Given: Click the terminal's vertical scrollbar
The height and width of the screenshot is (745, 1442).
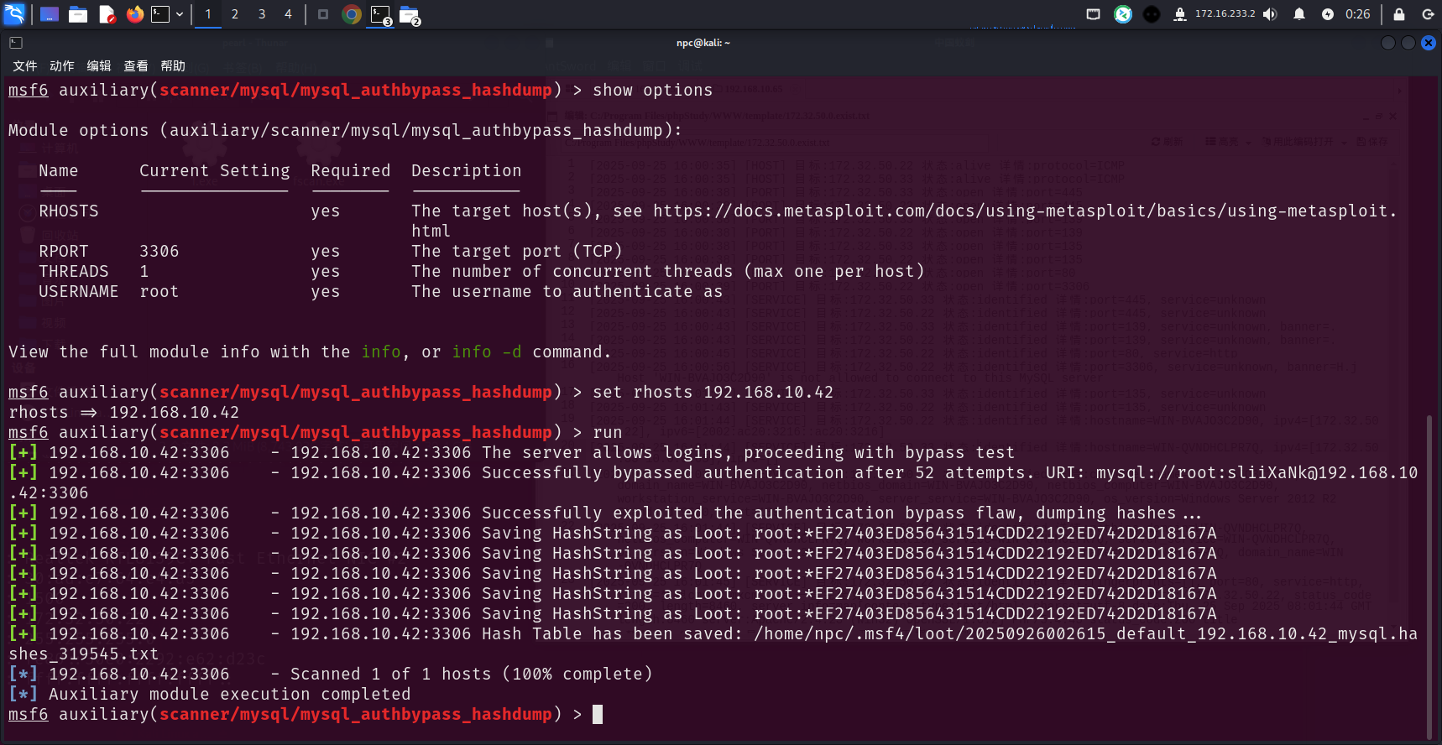Looking at the screenshot, I should coord(1430,577).
